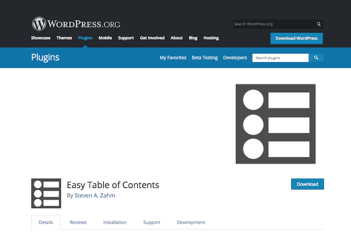Click the Plugins heading in blue bar

point(45,57)
